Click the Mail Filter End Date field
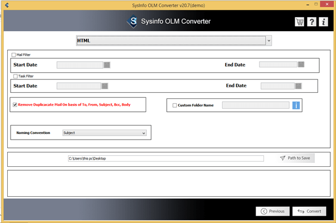 click(x=278, y=65)
